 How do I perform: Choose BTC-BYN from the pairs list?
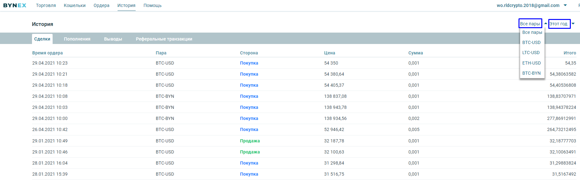[x=532, y=73]
